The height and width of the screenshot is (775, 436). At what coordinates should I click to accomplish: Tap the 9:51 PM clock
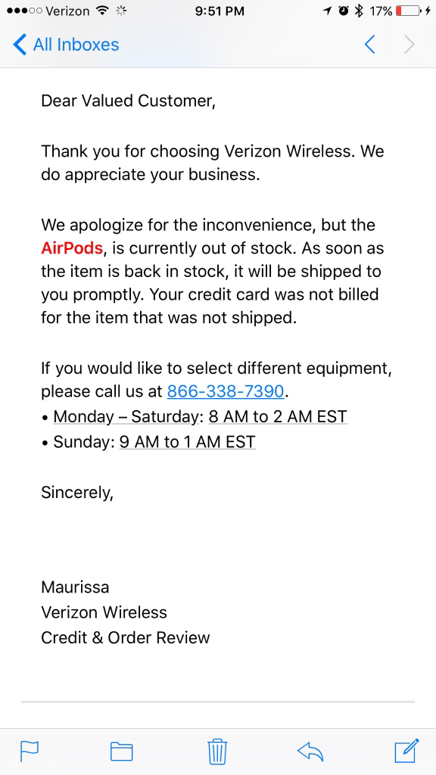coord(220,11)
